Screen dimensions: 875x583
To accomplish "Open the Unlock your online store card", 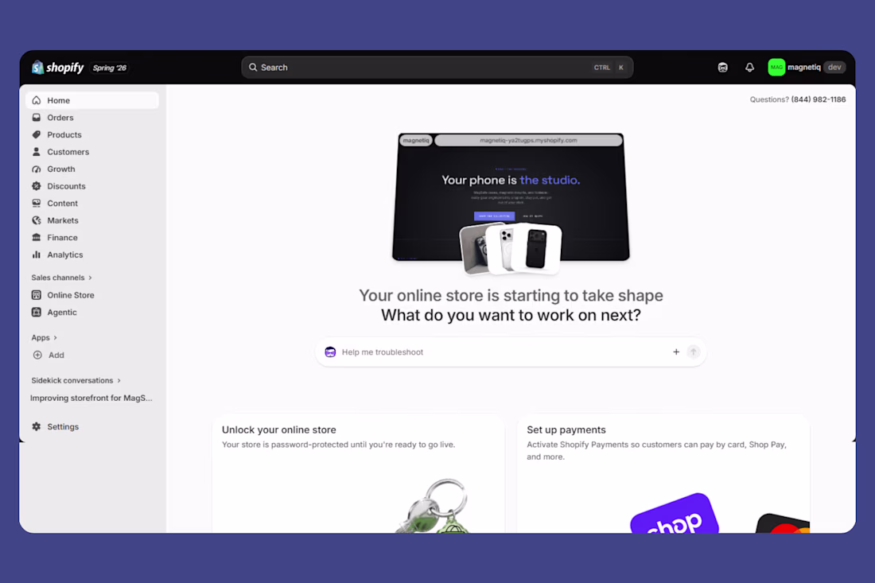I will (358, 473).
